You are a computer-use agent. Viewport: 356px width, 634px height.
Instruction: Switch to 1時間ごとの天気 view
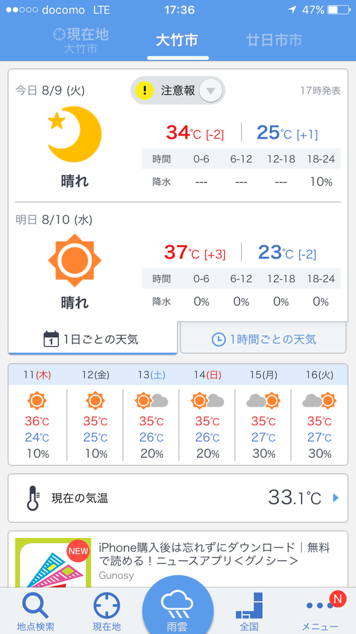(x=263, y=339)
